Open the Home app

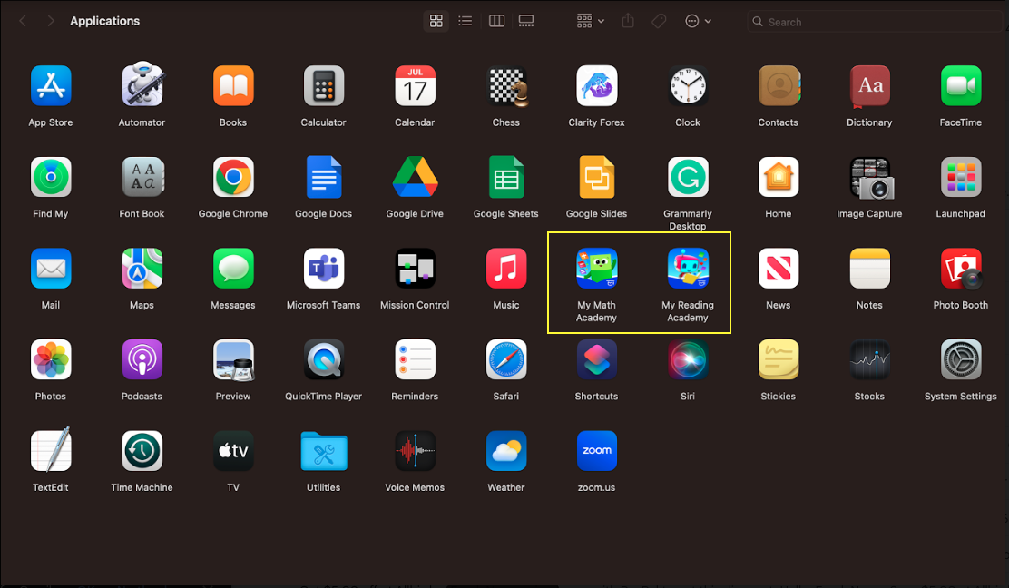click(x=779, y=177)
